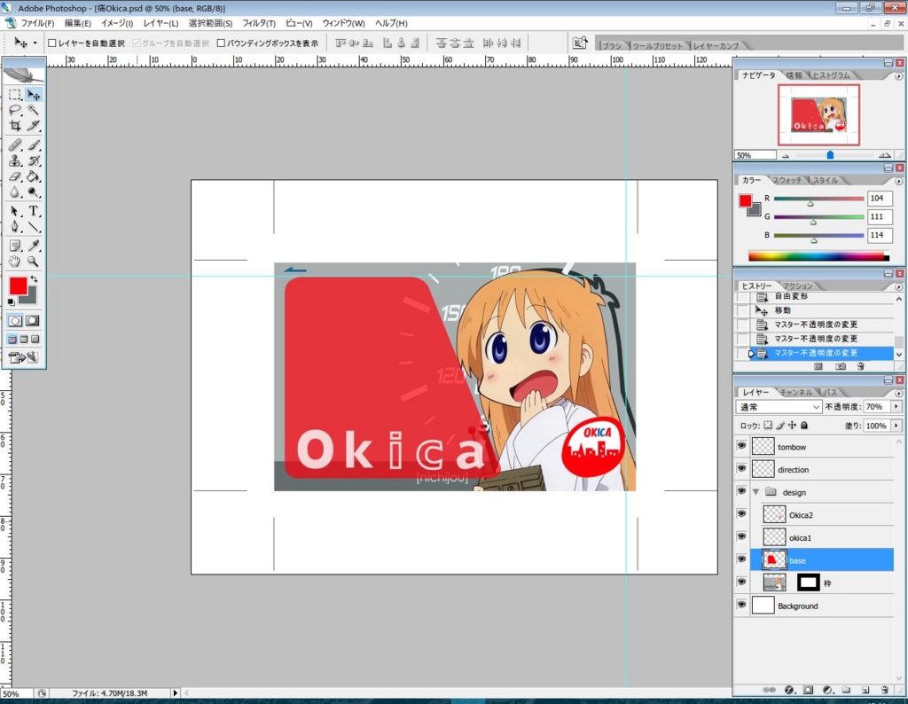This screenshot has height=704, width=908.
Task: Click the color spectrum ramp bar
Action: coord(818,256)
